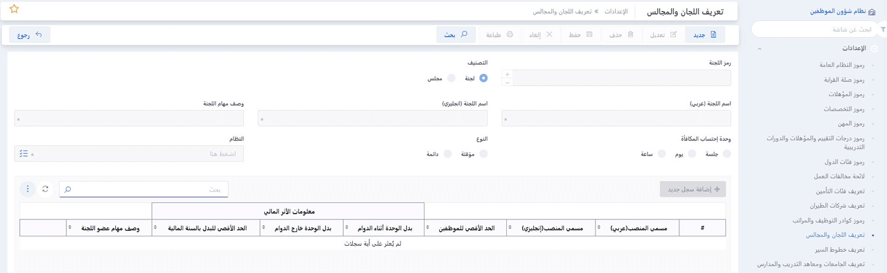Click the الإعدادات gear icon in sidebar
The width and height of the screenshot is (887, 273).
pyautogui.click(x=874, y=48)
